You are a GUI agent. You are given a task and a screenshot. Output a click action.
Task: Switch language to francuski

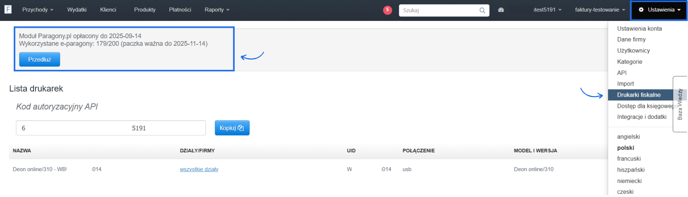click(x=629, y=158)
